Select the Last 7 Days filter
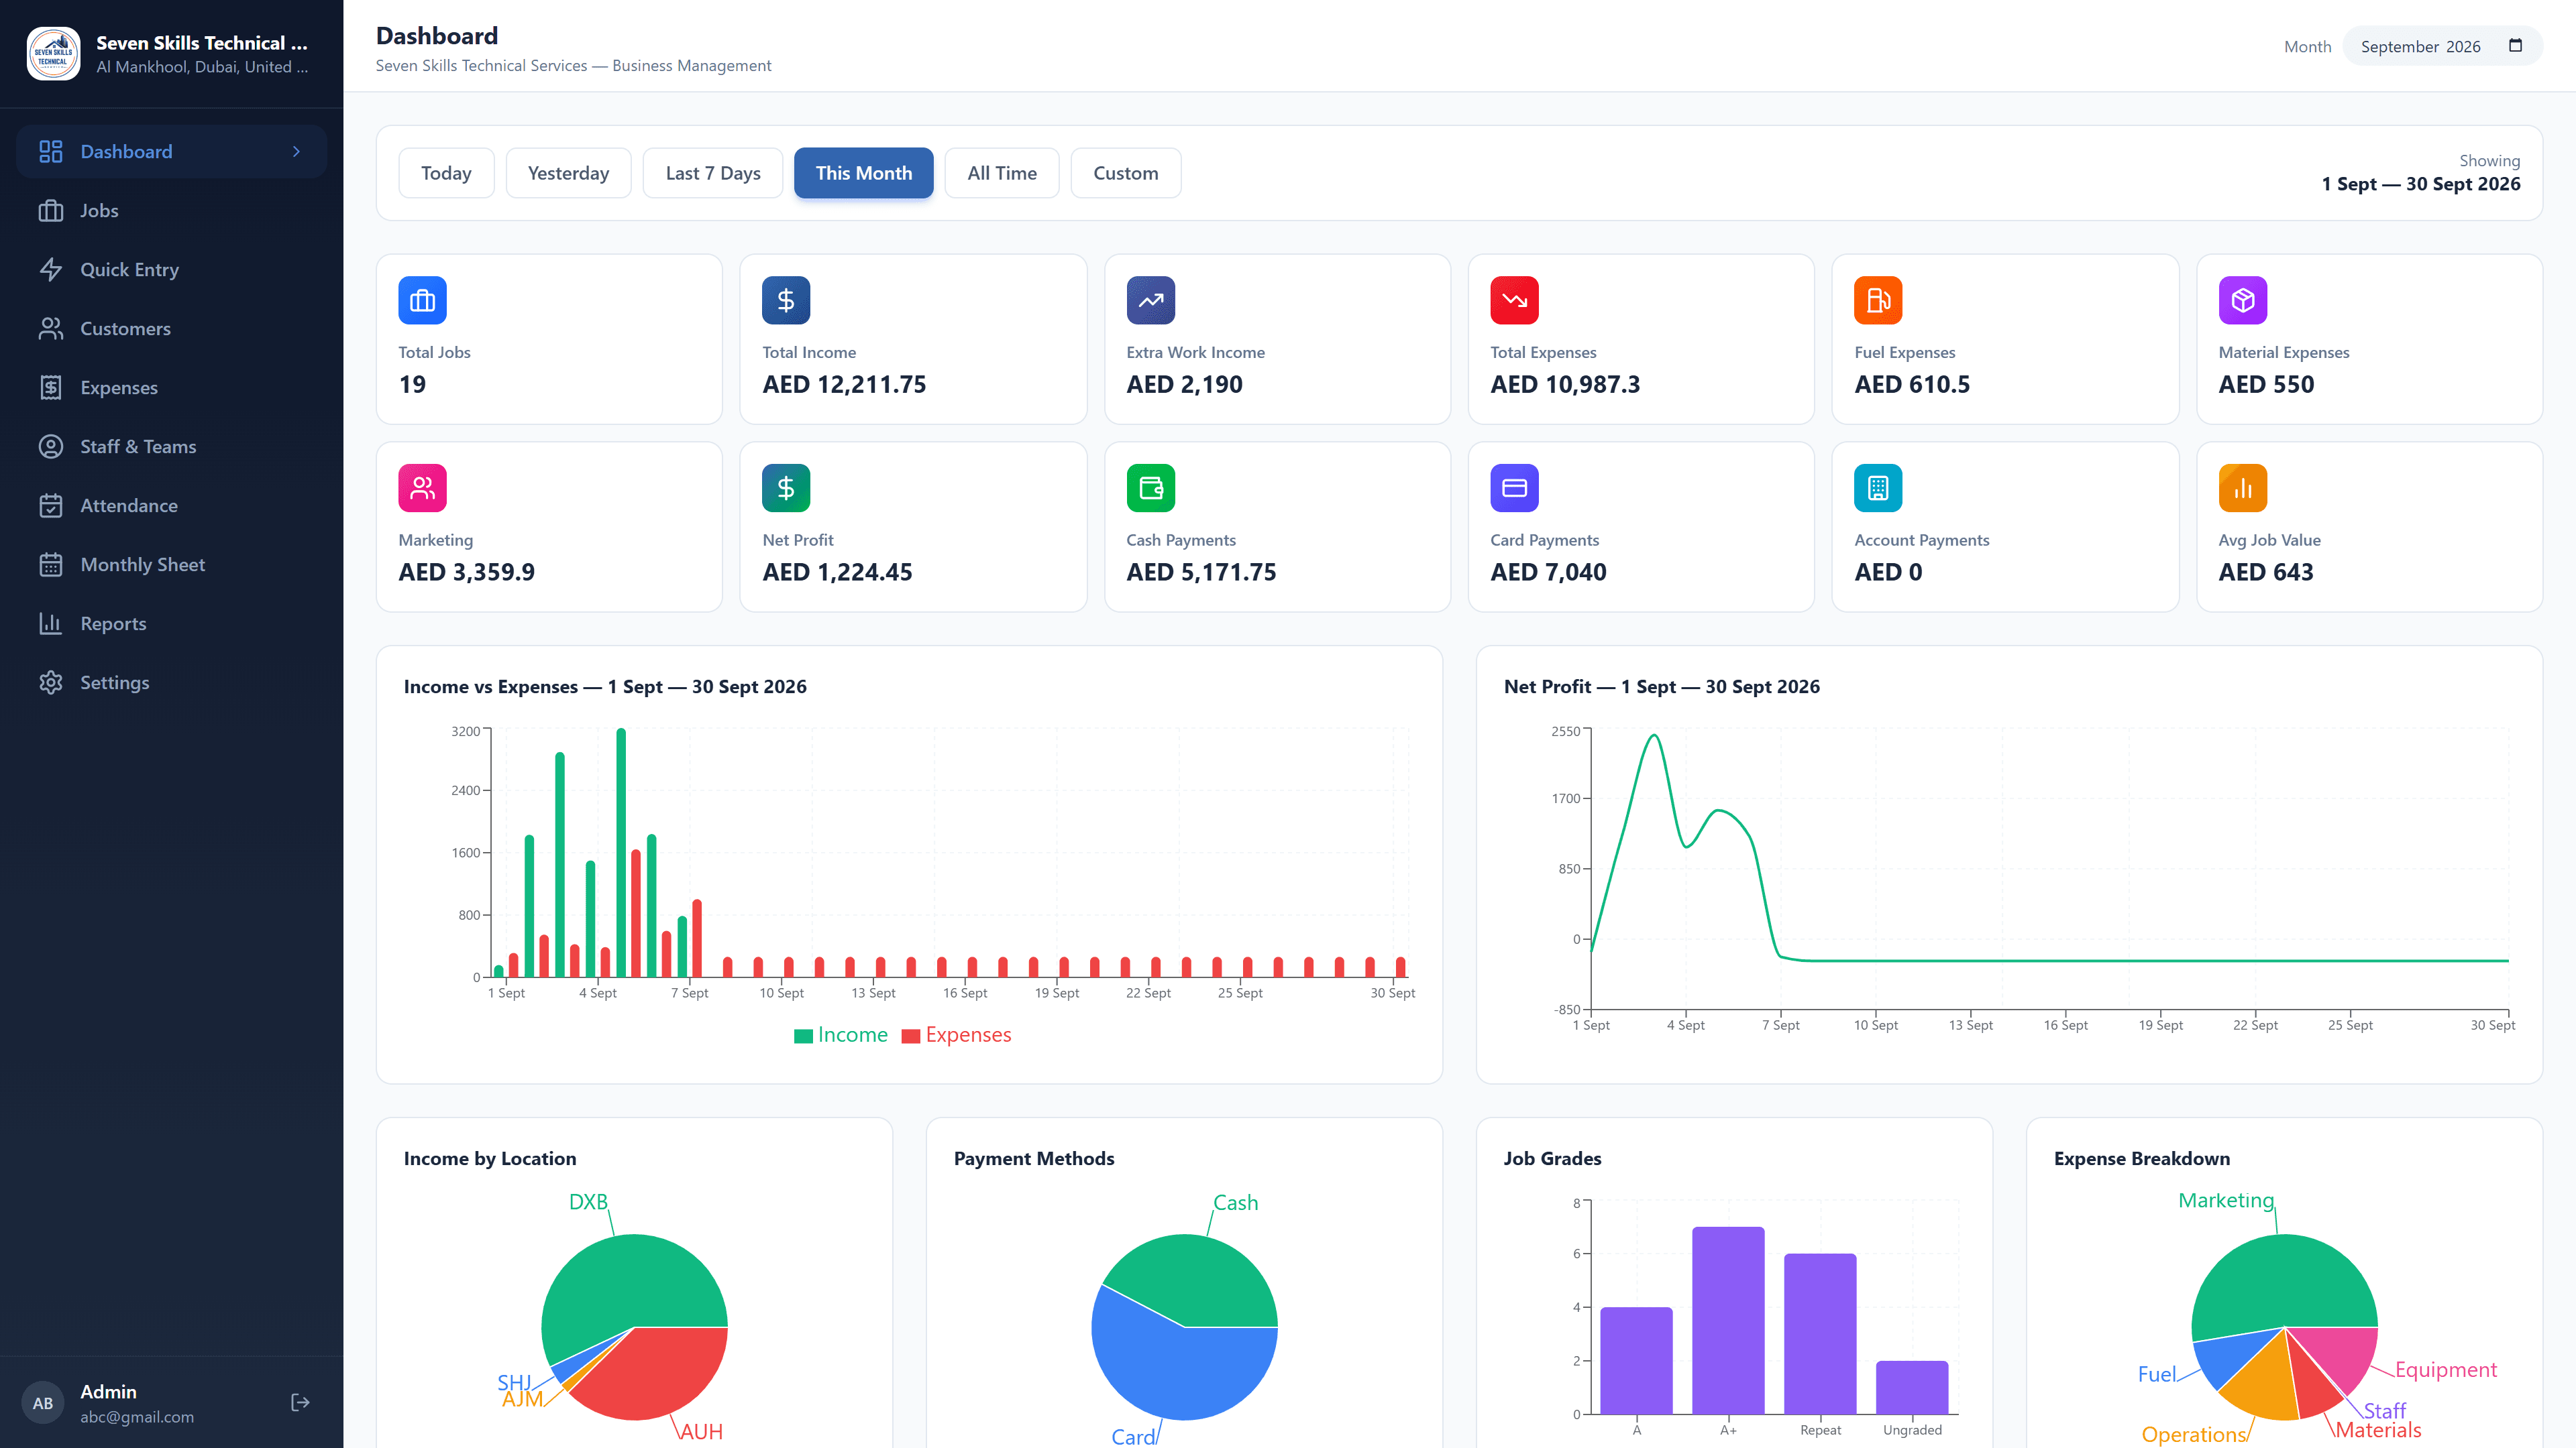 (713, 173)
